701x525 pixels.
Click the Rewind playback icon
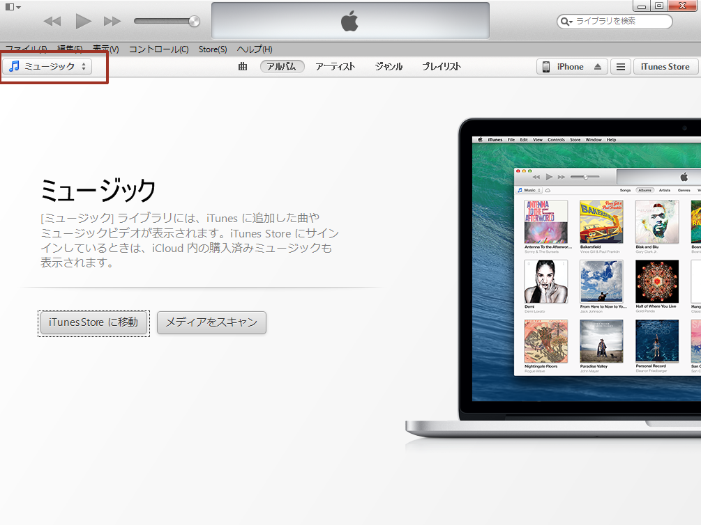(51, 20)
